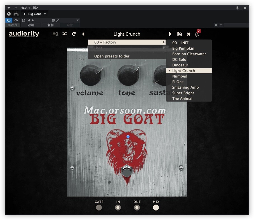Select the checked Light Crunch preset
This screenshot has height=220, width=254.
point(189,71)
